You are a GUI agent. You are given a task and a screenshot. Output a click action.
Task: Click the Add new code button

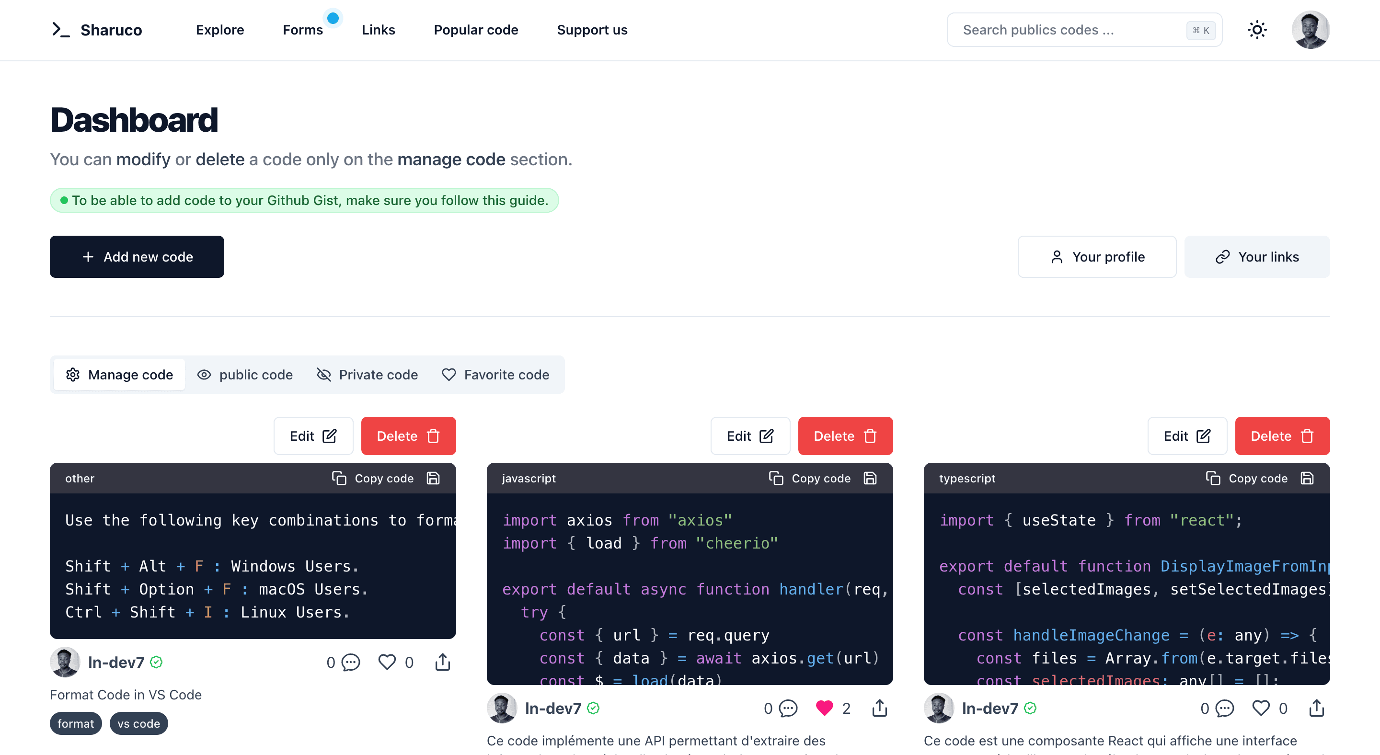click(x=137, y=257)
